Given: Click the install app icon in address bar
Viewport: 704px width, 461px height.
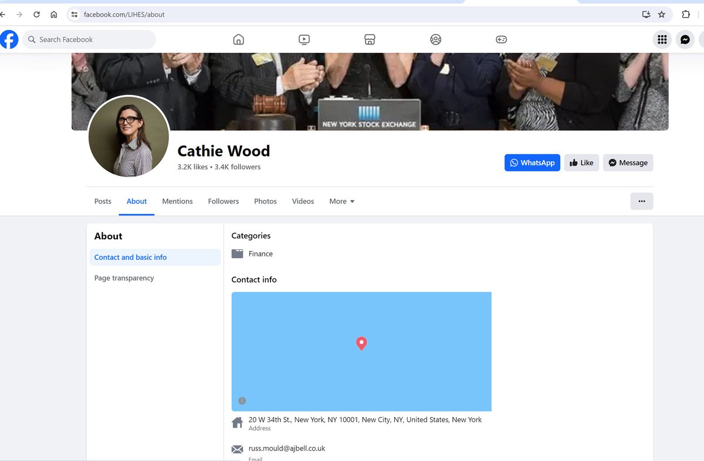Looking at the screenshot, I should [646, 14].
